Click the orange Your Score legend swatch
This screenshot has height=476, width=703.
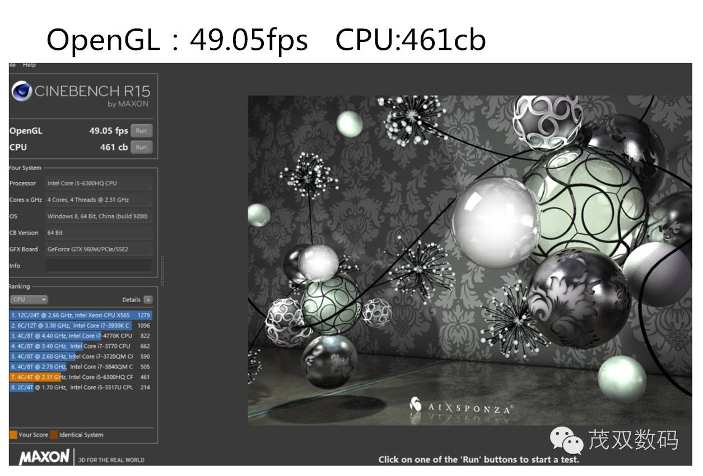[13, 435]
